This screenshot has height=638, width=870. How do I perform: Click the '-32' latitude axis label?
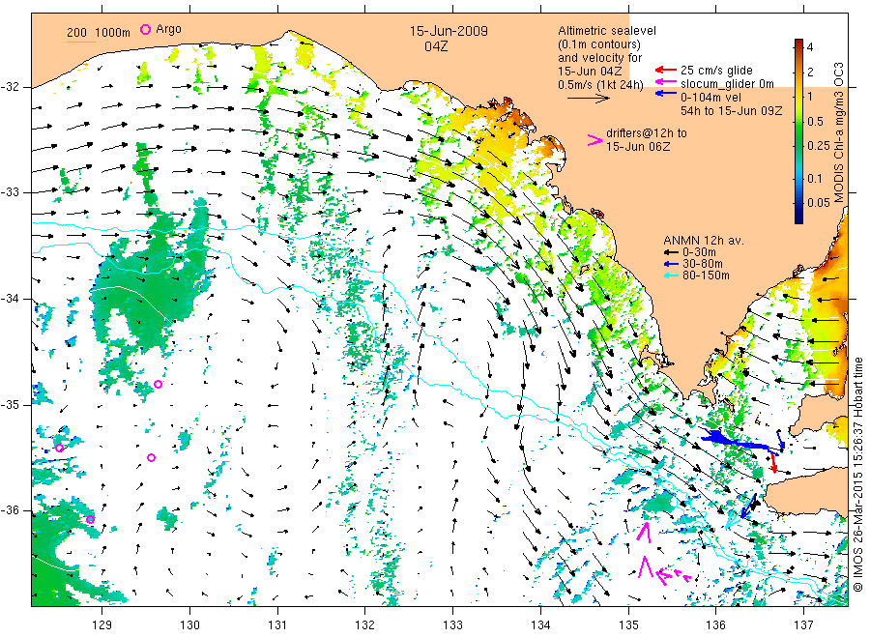pyautogui.click(x=10, y=87)
